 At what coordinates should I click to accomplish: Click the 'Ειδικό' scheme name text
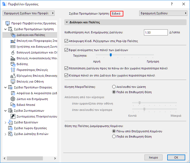[x=116, y=13]
